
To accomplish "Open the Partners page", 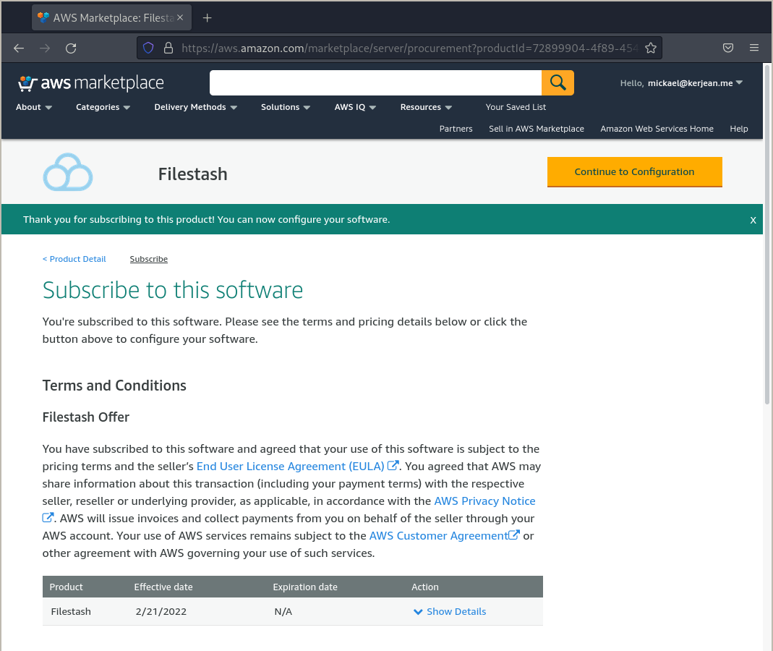I will [x=456, y=129].
